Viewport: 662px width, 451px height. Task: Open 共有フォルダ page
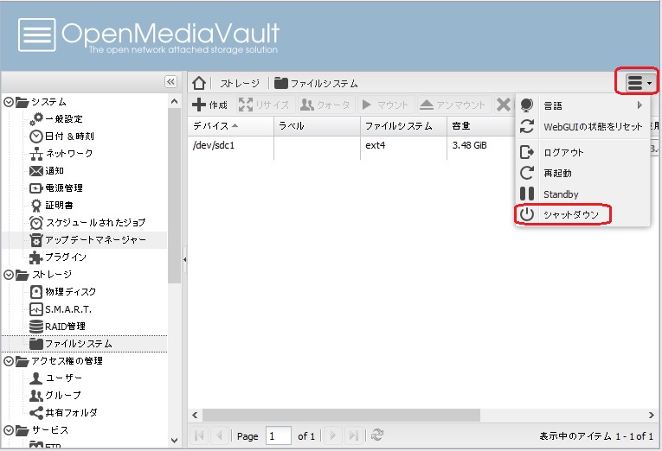(63, 413)
